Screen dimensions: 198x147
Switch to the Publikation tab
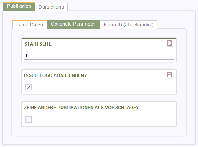click(x=19, y=6)
